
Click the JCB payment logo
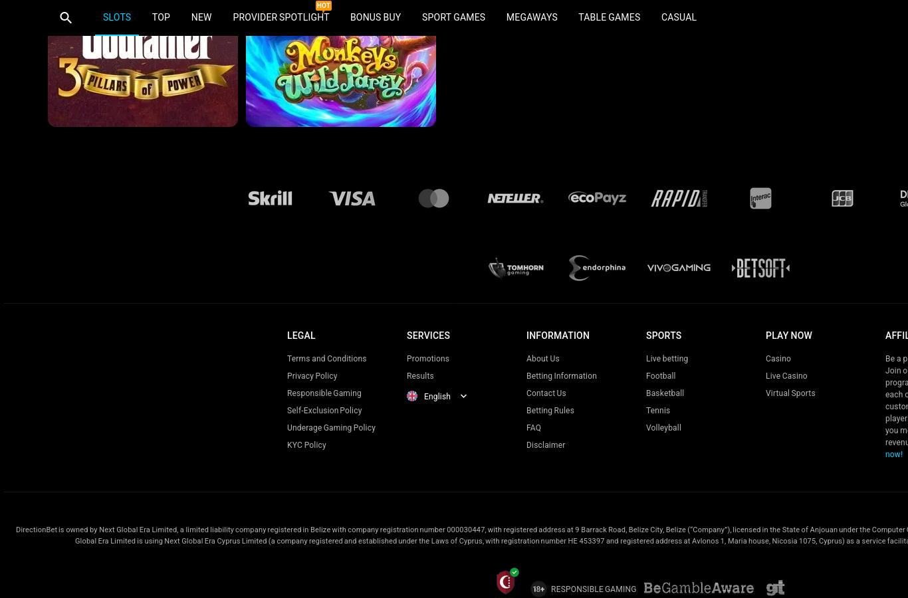tap(842, 198)
